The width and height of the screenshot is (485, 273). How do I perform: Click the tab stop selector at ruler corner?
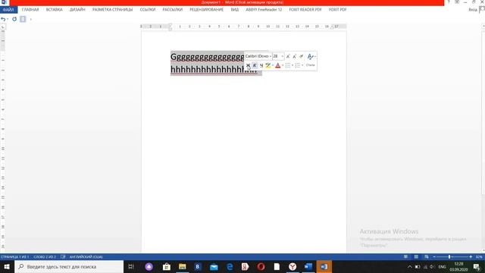(3, 27)
